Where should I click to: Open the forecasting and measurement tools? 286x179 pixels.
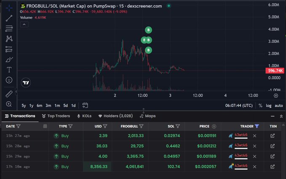(9, 49)
